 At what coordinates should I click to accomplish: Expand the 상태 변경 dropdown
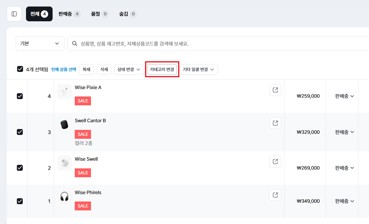[129, 69]
